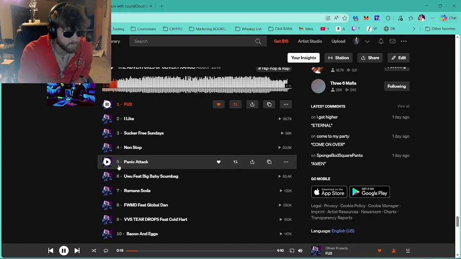Copy link for the Panic Attack track
Viewport: 461px width, 259px height.
[269, 162]
